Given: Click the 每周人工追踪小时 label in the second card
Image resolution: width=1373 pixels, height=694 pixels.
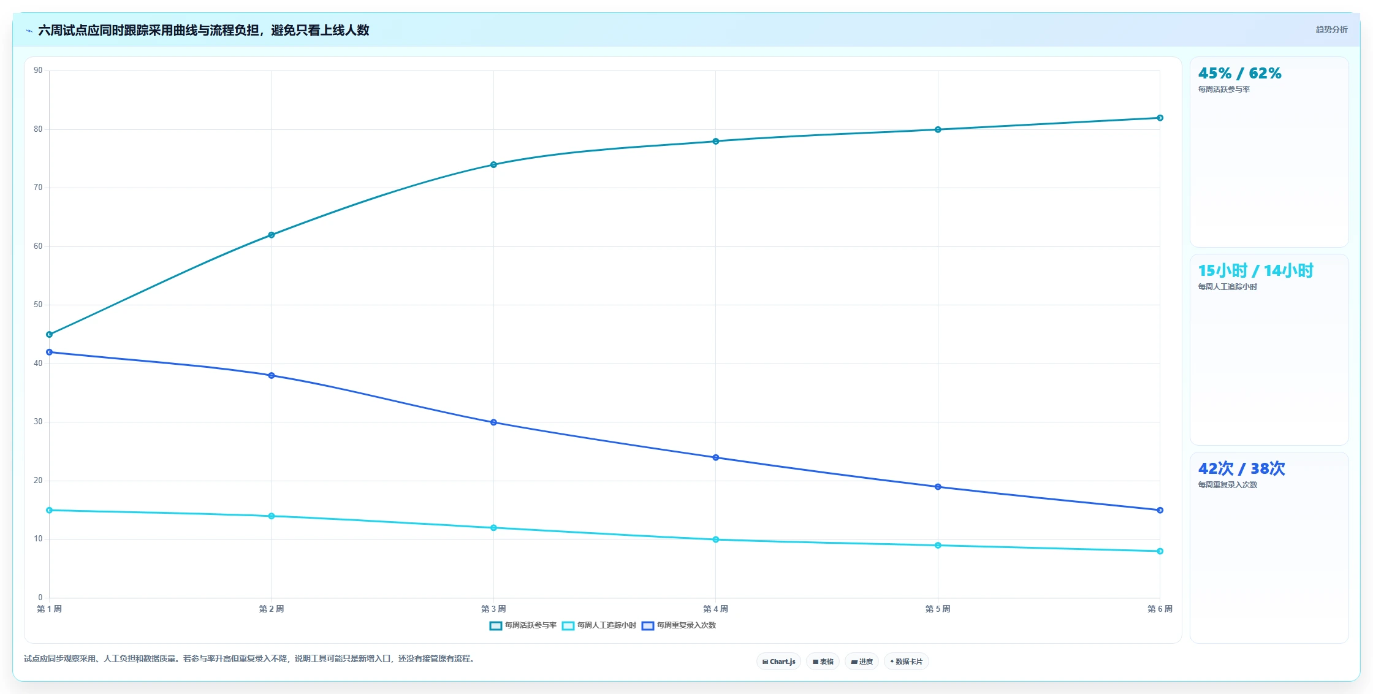Looking at the screenshot, I should (x=1227, y=287).
